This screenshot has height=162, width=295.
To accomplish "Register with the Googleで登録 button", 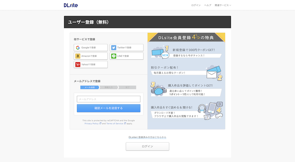I will click(91, 48).
